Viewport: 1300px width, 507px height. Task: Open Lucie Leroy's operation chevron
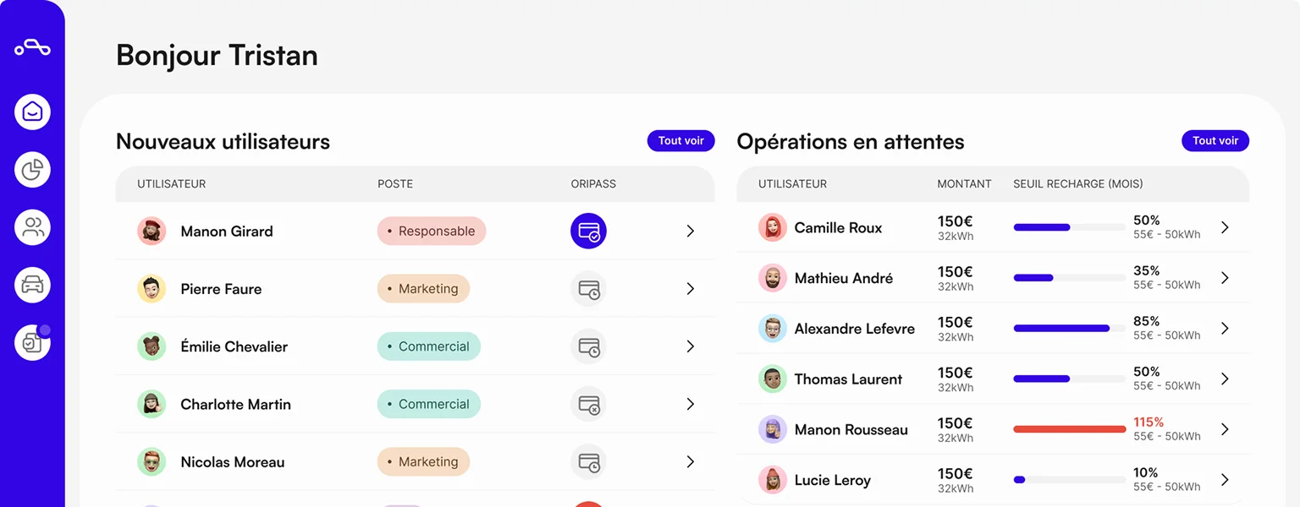[x=1225, y=480]
